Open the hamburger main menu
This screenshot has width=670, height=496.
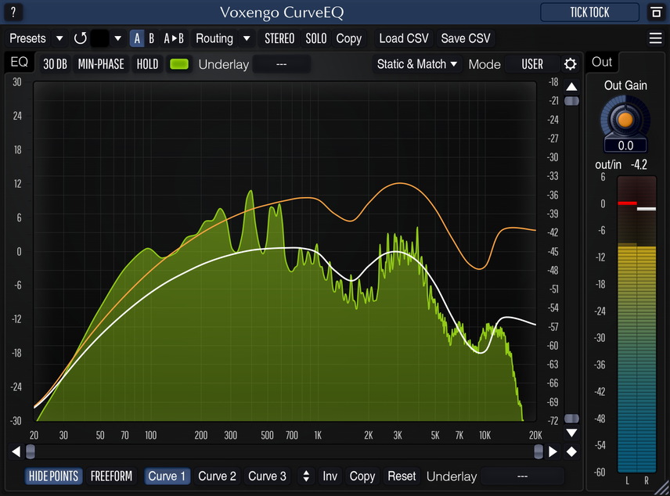655,38
